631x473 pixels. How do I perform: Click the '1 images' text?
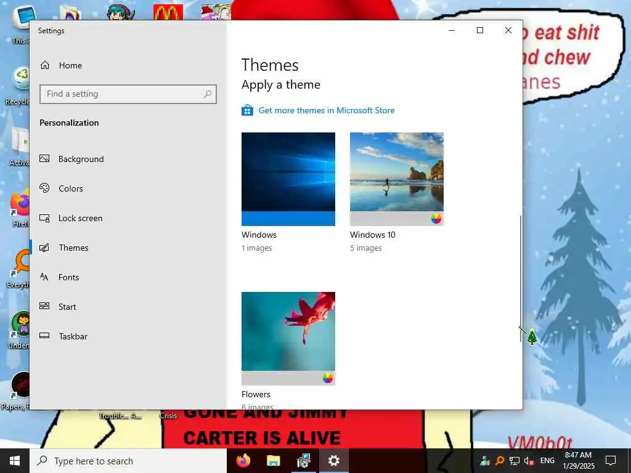tap(257, 248)
